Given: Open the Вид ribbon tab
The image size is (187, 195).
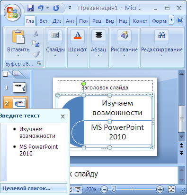Looking at the screenshot, I should click(110, 21).
